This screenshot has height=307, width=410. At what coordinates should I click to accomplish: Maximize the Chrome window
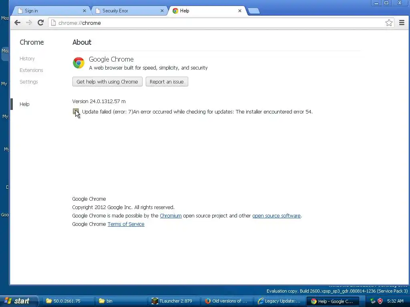386,3
